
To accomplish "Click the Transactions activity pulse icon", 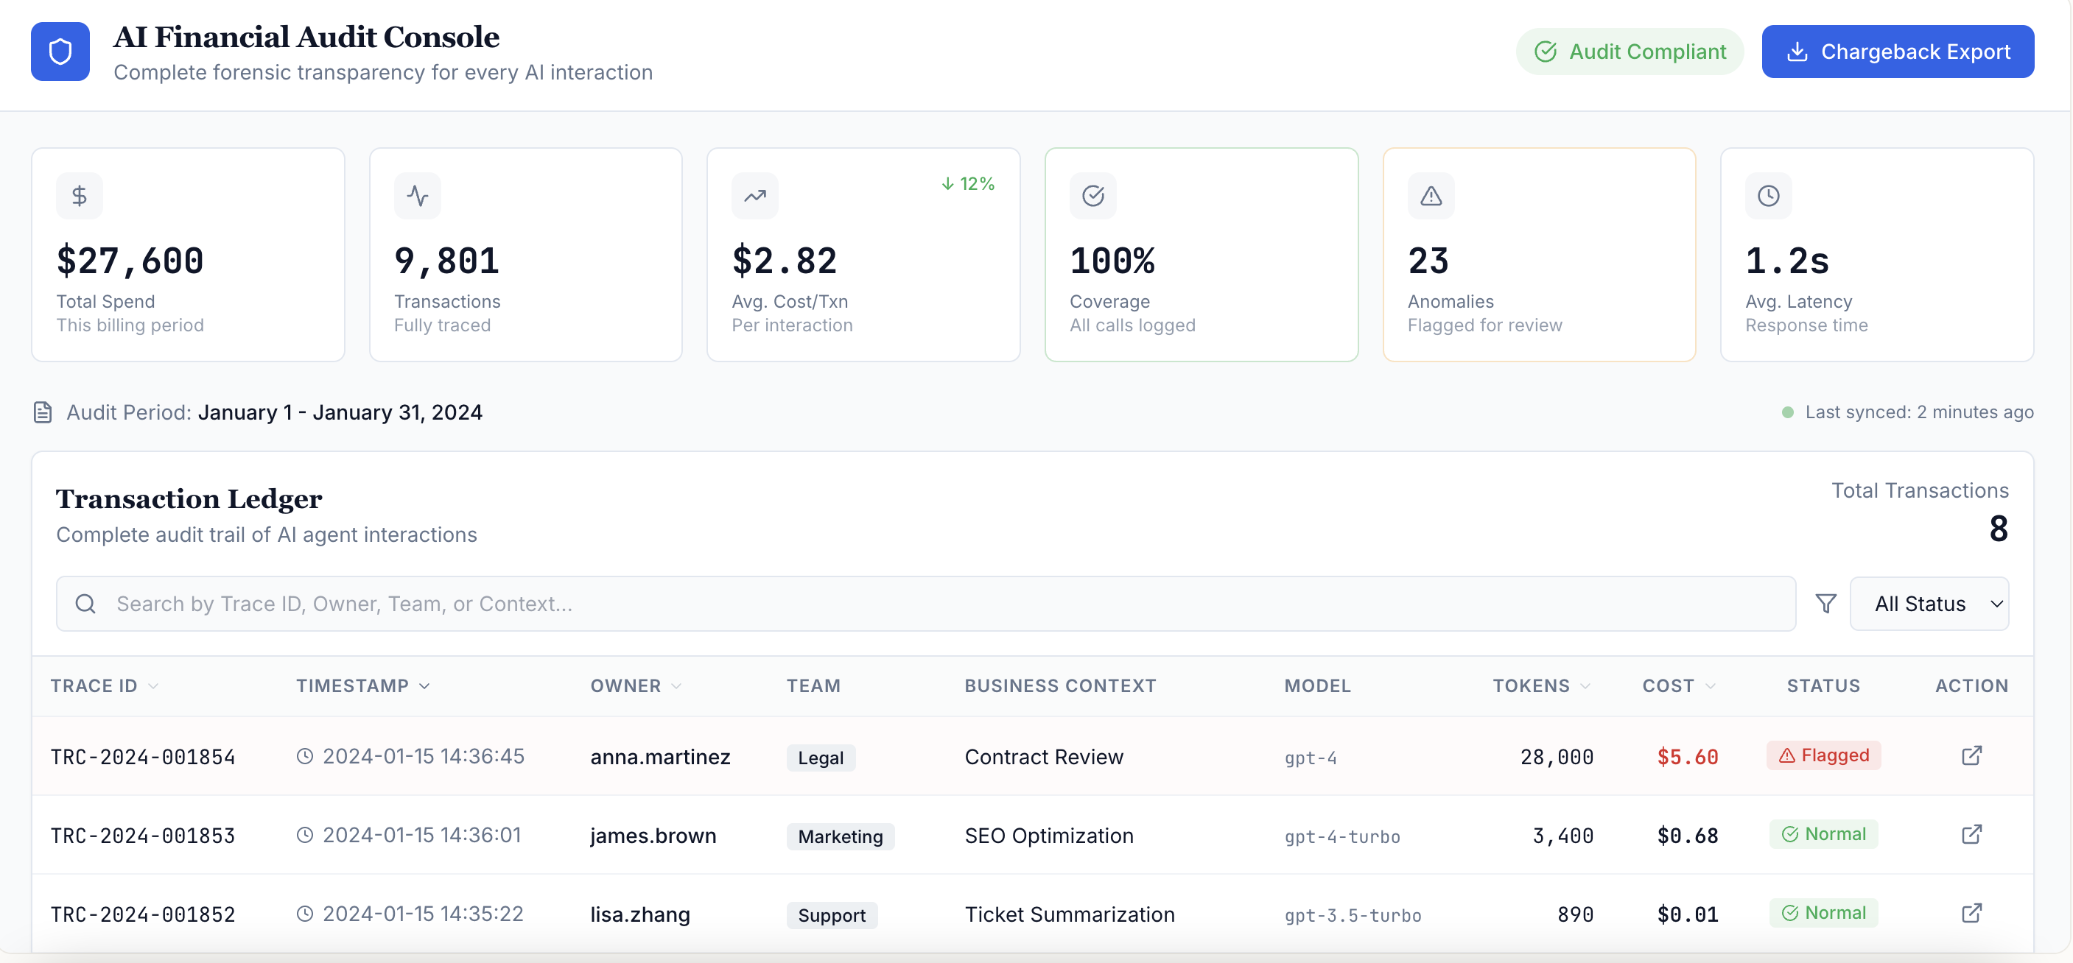I will click(417, 196).
